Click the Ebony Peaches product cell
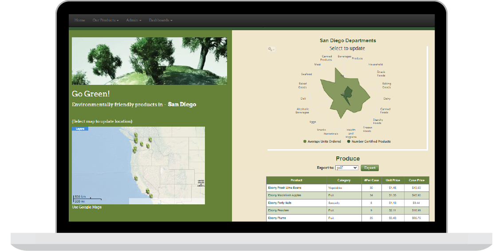The image size is (499, 251). 296,211
